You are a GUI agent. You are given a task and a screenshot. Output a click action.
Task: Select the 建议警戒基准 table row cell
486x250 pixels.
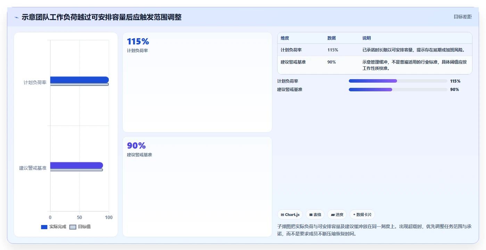293,62
